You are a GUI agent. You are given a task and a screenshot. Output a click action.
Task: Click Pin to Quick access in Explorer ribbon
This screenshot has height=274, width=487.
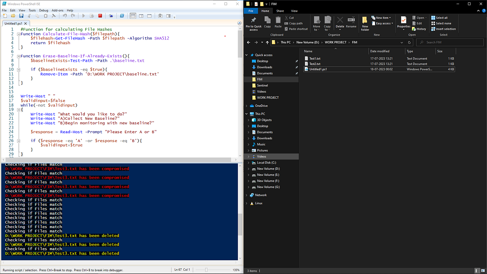254,24
